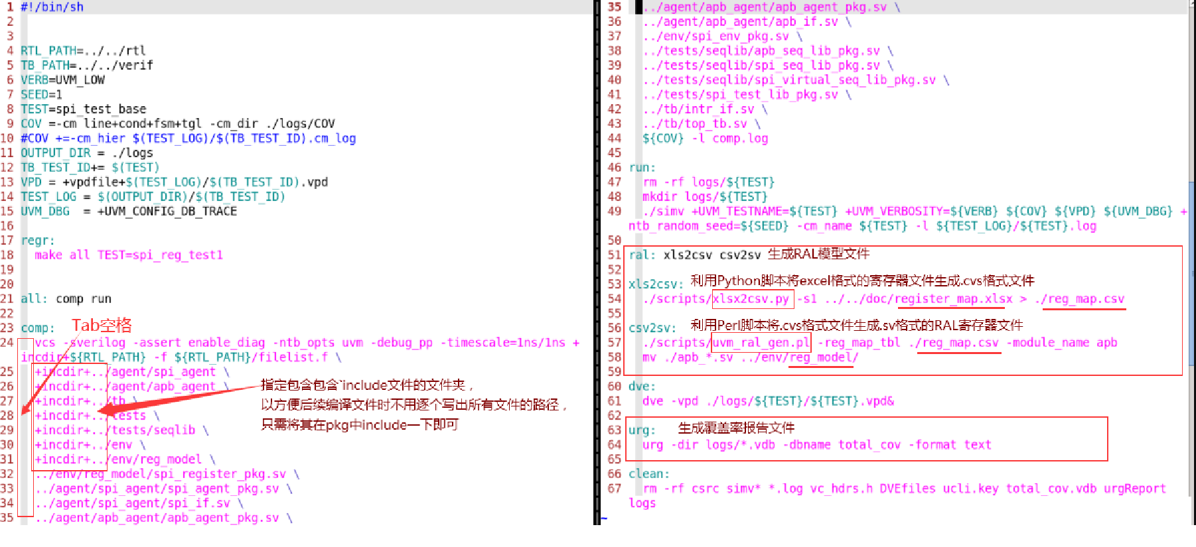
Task: Click 'register_map.xlsx' file name
Action: [953, 298]
